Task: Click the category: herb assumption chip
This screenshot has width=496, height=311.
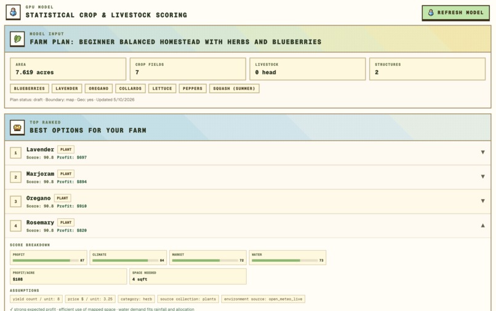Action: pyautogui.click(x=137, y=299)
